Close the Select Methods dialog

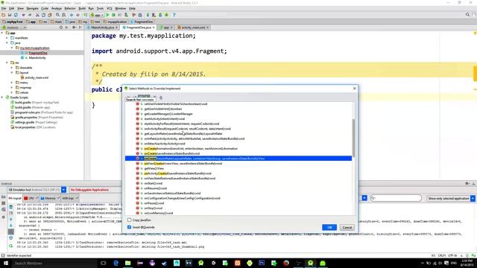click(x=354, y=88)
